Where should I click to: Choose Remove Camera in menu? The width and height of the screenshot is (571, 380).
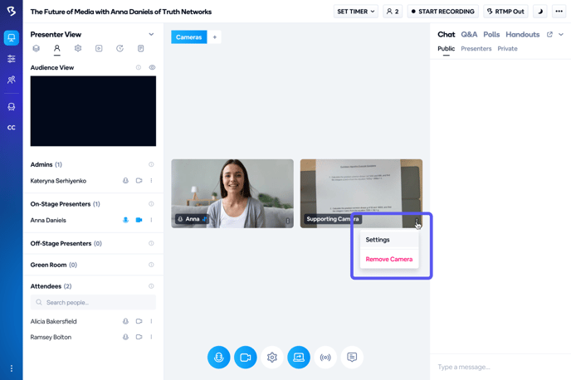tap(389, 259)
